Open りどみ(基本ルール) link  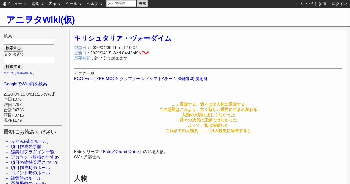[30, 141]
